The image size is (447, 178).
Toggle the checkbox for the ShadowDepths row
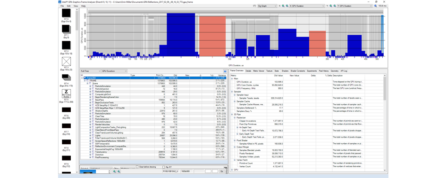(93, 111)
